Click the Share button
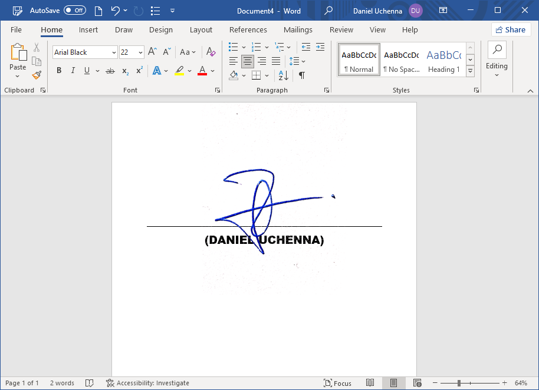The width and height of the screenshot is (539, 390). tap(511, 29)
